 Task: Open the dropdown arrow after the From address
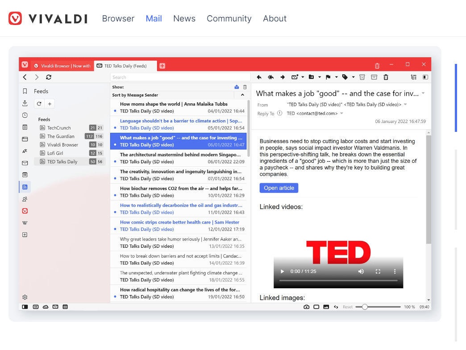405,105
